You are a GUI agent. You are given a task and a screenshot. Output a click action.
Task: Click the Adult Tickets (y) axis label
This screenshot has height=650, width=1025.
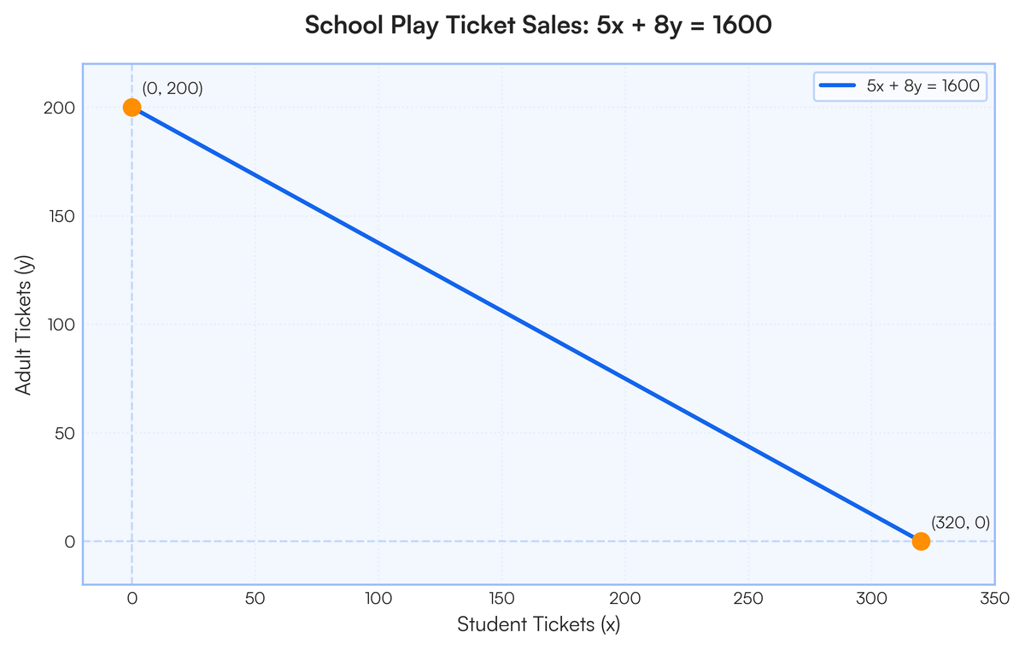pyautogui.click(x=25, y=325)
